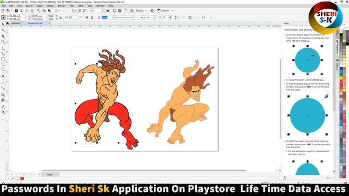Screen dimensions: 349x196
Task: Toggle Mirror vertically button
Action: (92, 17)
